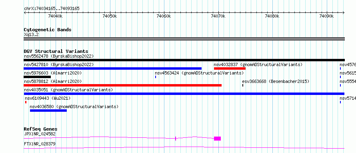Click the 74040k ruler tick label
The height and width of the screenshot is (153, 356).
[x=55, y=16]
